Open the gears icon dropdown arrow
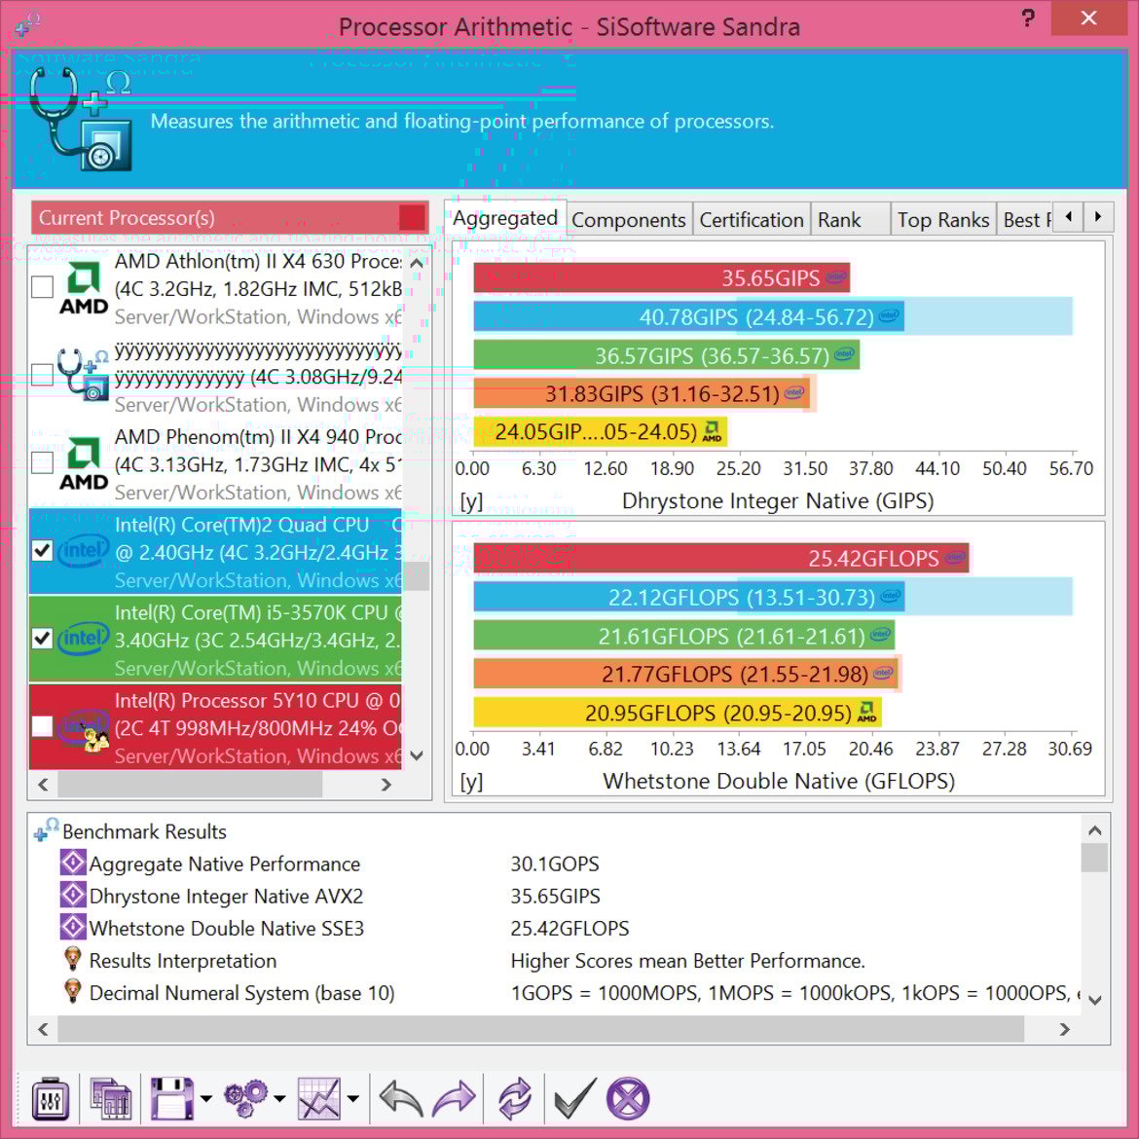Screen dimensions: 1139x1139 279,1099
